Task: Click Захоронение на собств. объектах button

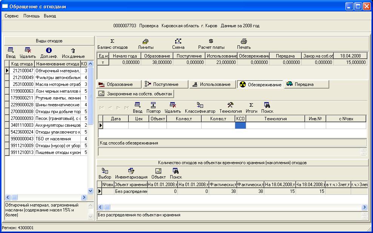Action: pyautogui.click(x=136, y=93)
